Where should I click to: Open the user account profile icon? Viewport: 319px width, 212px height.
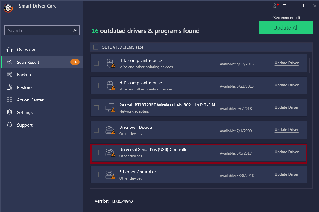click(x=275, y=6)
